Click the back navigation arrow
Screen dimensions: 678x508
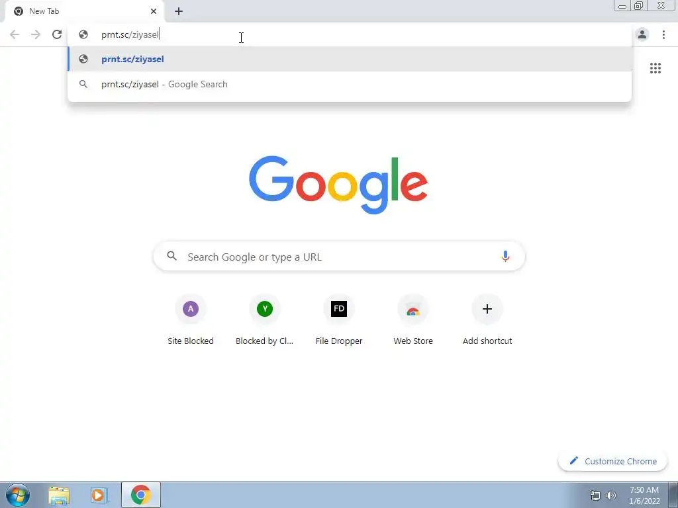tap(15, 34)
